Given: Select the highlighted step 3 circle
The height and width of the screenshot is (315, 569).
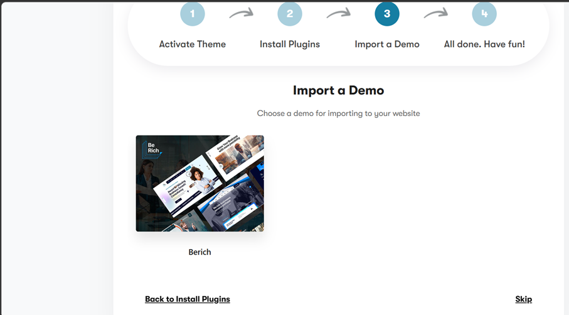Looking at the screenshot, I should click(x=386, y=14).
